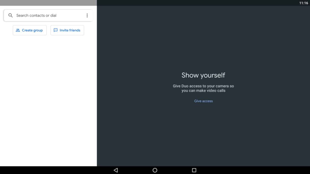Click the 11:16 clock in status bar
This screenshot has height=174, width=310.
(303, 3)
